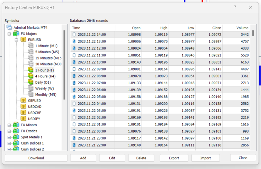The image size is (261, 169).
Task: Expand the Spot Metals 1 group
Action: click(x=9, y=137)
